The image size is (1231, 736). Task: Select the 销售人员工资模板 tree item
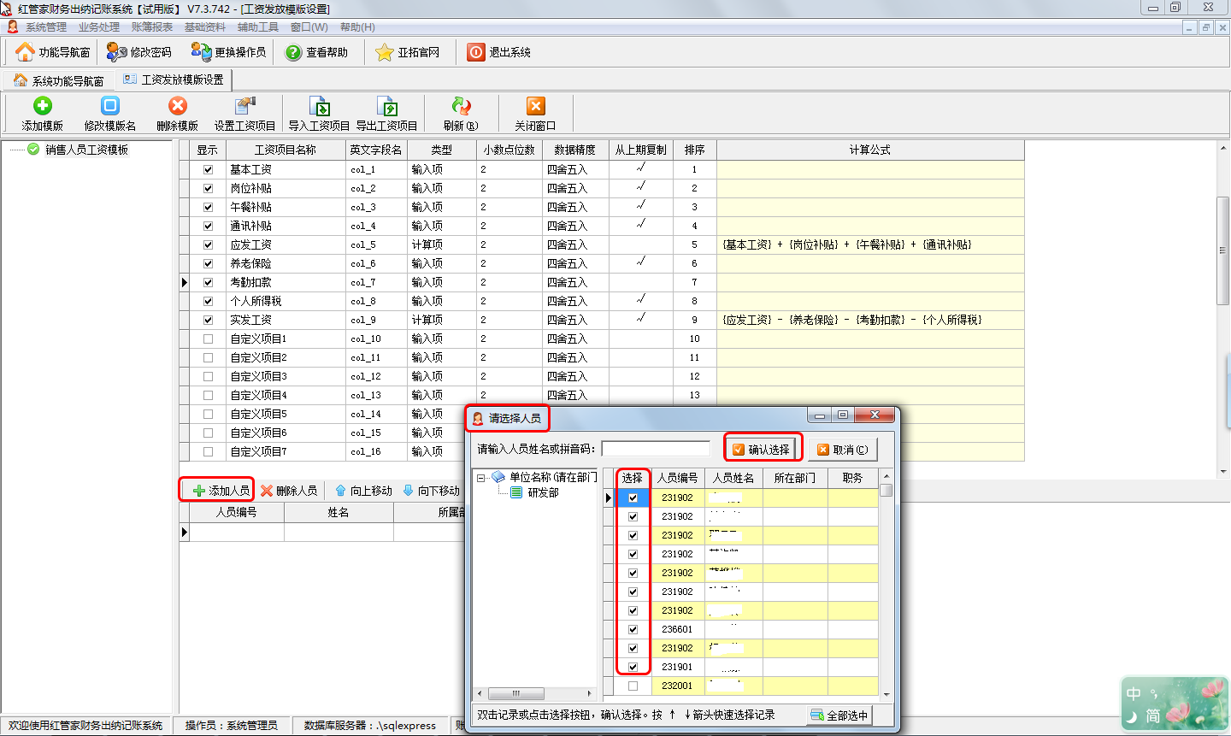86,150
